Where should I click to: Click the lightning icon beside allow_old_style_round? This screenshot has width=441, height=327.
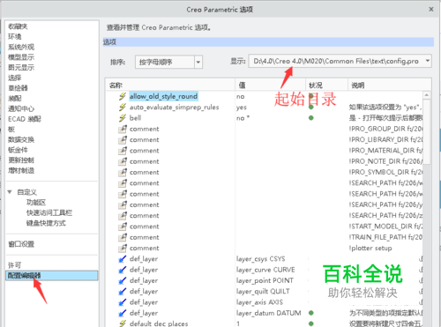(x=123, y=96)
